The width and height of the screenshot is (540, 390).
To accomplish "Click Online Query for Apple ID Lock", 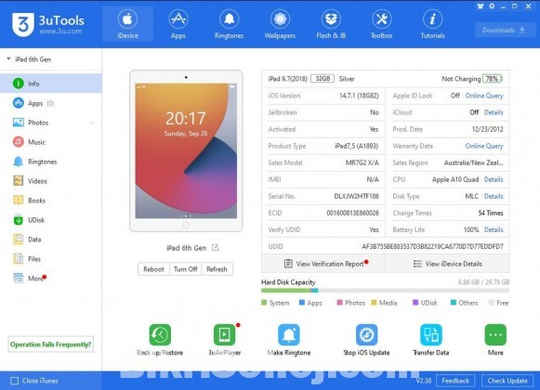I will click(484, 96).
